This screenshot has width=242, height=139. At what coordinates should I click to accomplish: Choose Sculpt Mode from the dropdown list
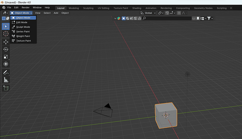click(x=23, y=27)
